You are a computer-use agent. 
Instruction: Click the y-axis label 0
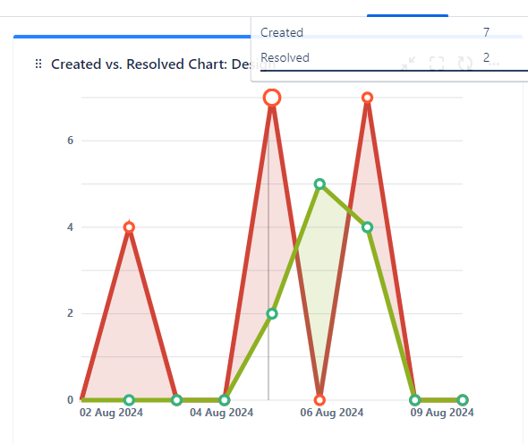pyautogui.click(x=70, y=400)
